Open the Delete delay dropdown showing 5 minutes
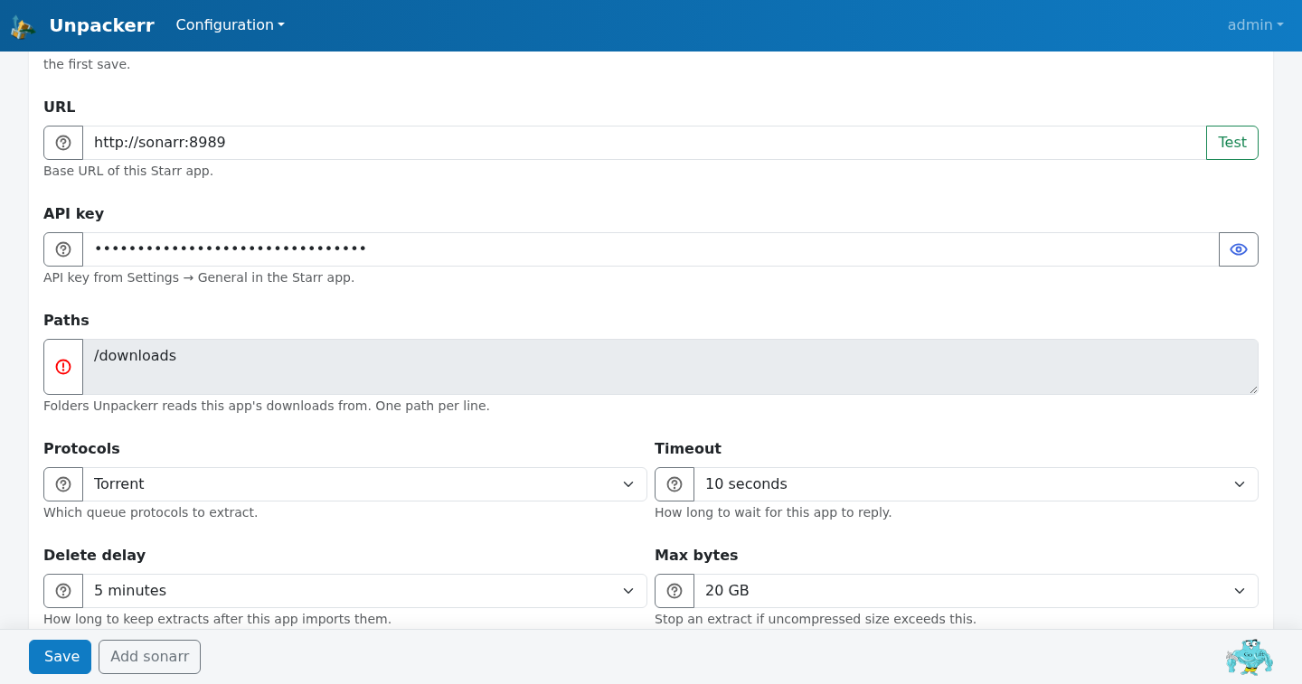The image size is (1302, 684). [364, 591]
